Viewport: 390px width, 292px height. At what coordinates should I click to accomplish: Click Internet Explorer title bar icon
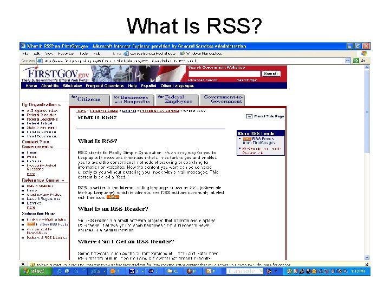(x=23, y=46)
